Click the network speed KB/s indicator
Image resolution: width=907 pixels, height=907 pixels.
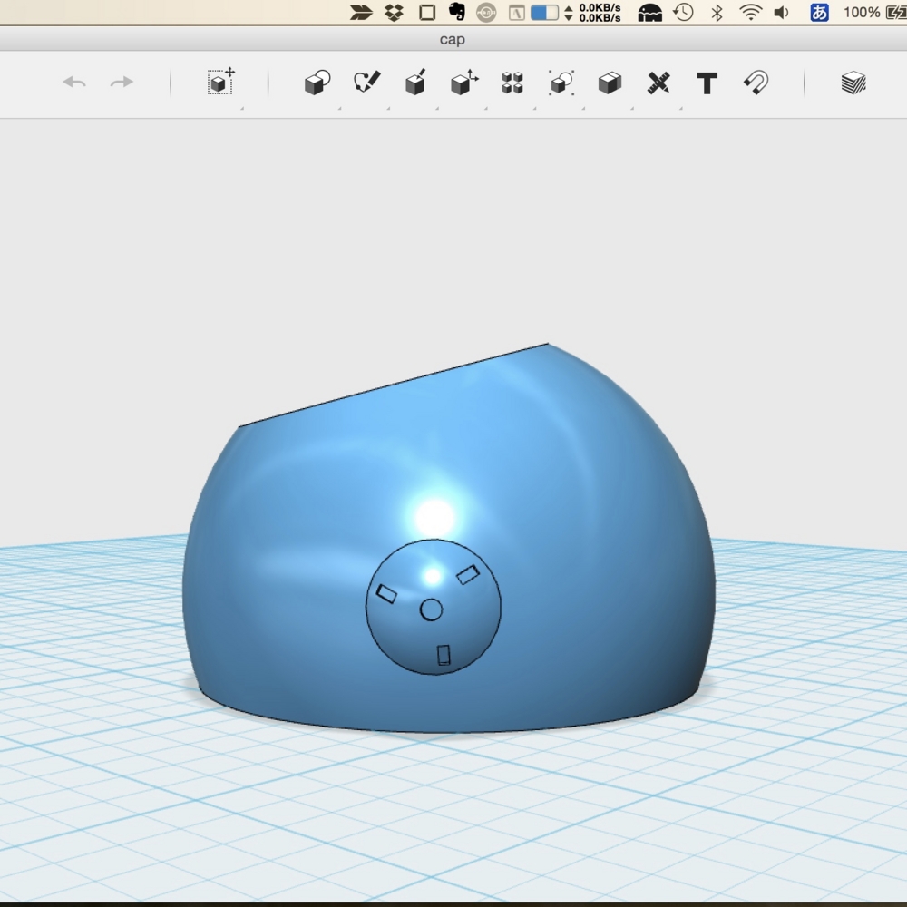point(593,12)
